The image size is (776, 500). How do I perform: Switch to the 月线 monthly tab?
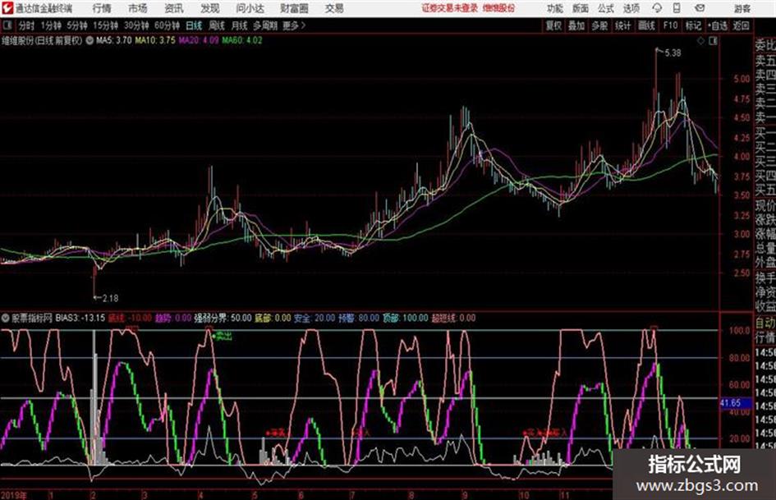[x=239, y=25]
